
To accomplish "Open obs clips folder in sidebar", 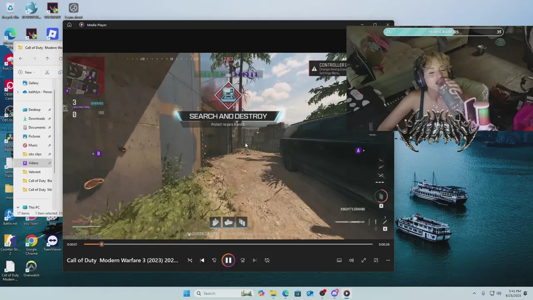I will coord(34,154).
